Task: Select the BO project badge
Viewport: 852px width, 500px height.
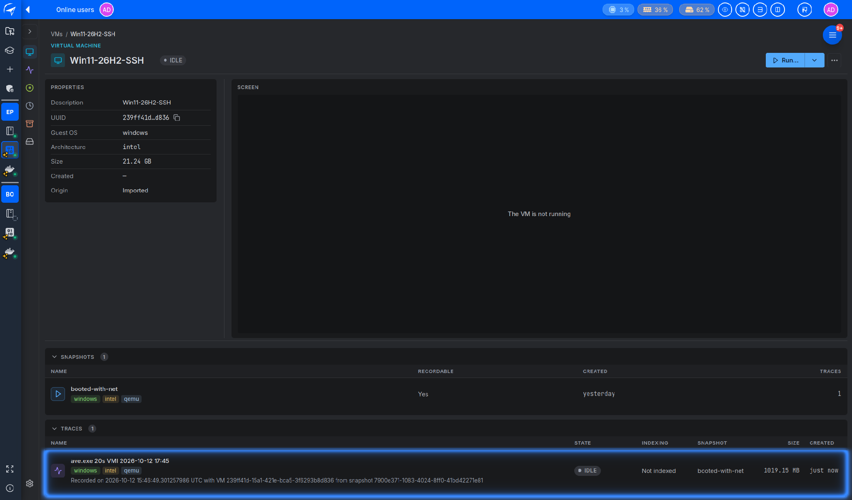Action: (10, 194)
